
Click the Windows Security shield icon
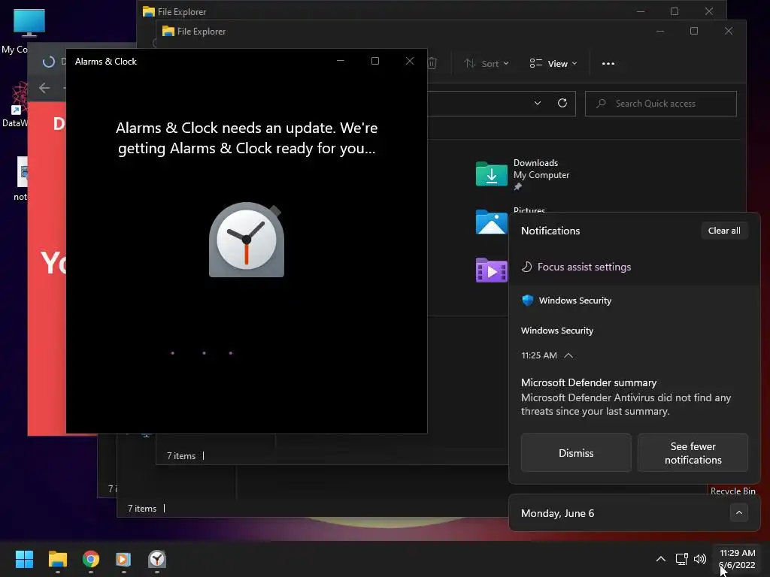coord(527,301)
